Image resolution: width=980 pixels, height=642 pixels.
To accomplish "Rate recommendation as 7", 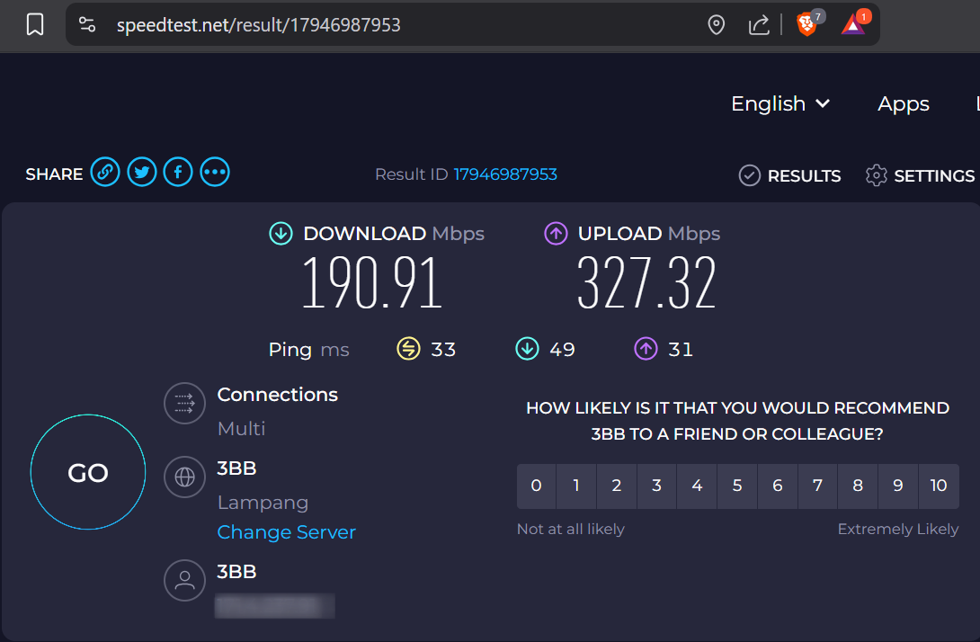I will point(817,486).
